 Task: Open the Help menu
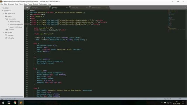click(x=49, y=4)
